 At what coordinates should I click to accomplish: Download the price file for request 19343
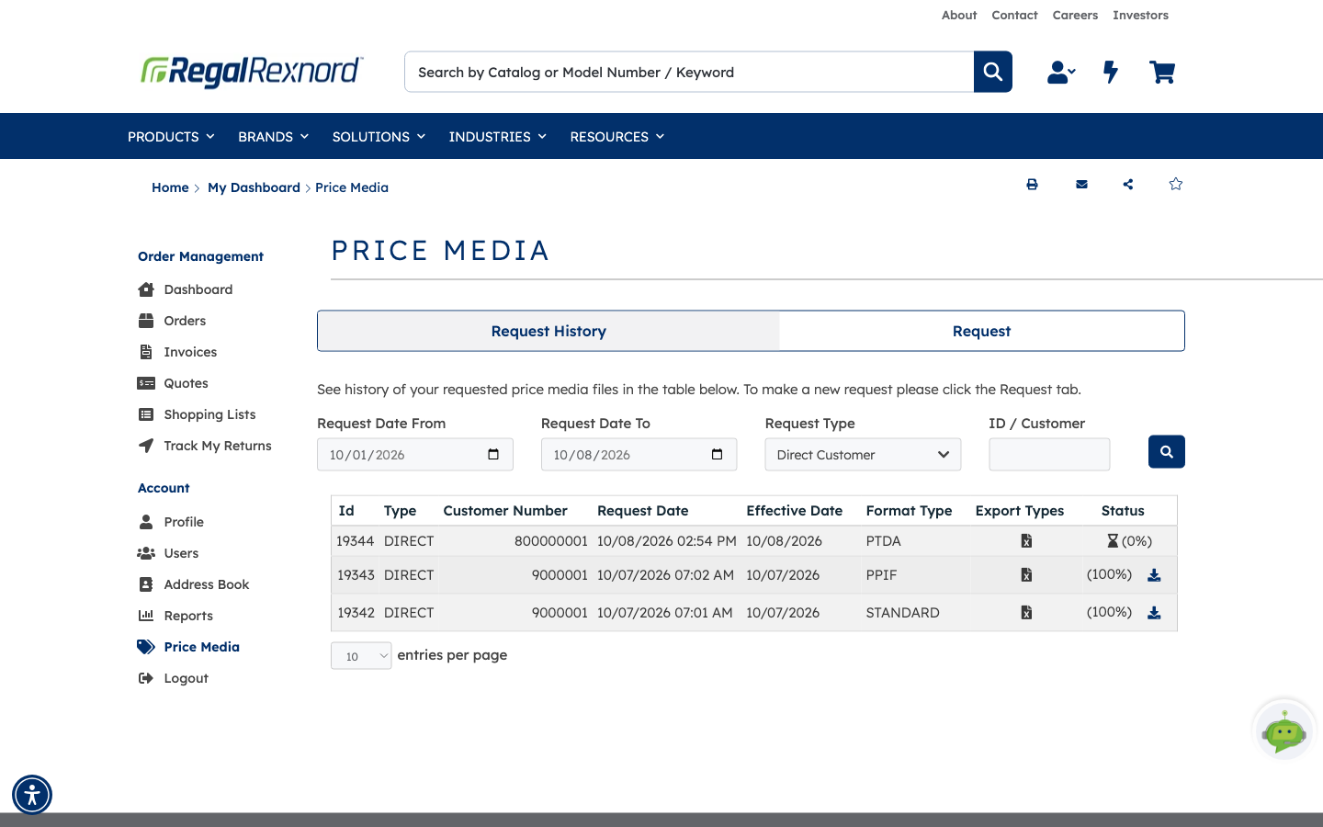(x=1154, y=575)
